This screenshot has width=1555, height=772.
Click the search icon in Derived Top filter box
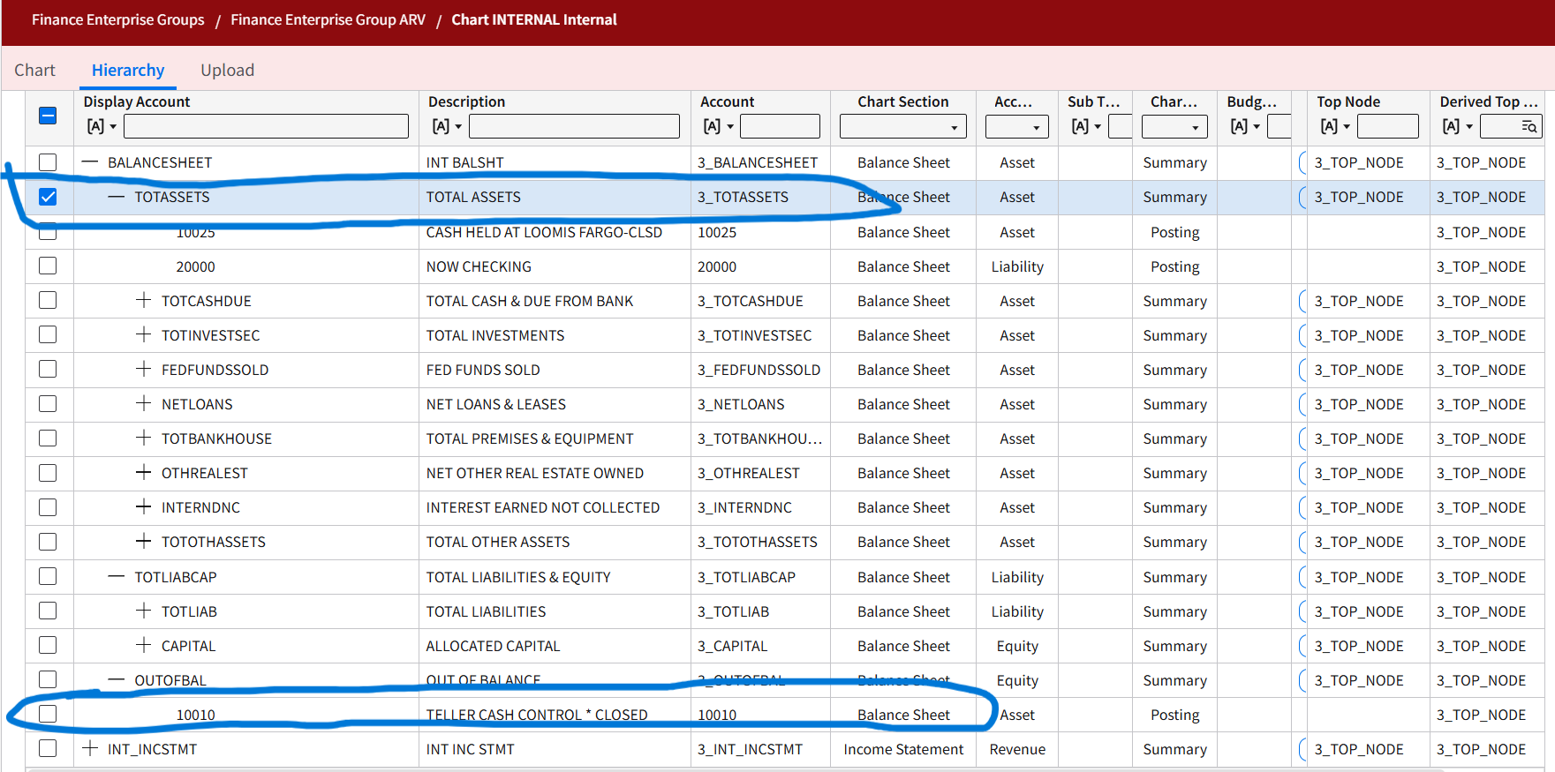tap(1529, 127)
